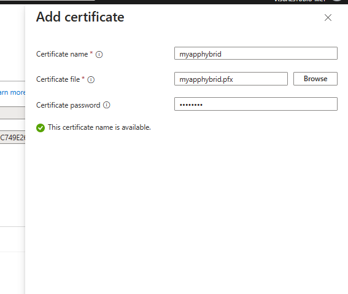Click the green availability checkmark icon
Viewport: 348px width, 294px height.
(41, 128)
